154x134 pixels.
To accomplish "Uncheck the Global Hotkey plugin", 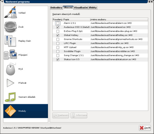I will tap(58, 35).
